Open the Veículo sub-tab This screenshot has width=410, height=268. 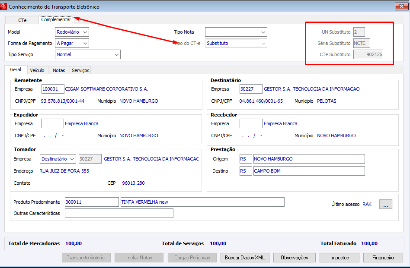(x=37, y=70)
